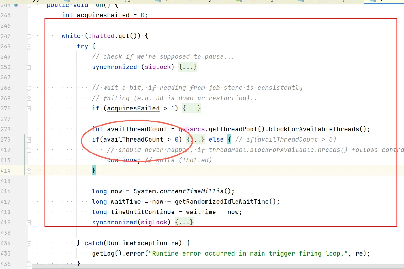
Task: Expand the folded if block on line 270
Action: (29, 109)
